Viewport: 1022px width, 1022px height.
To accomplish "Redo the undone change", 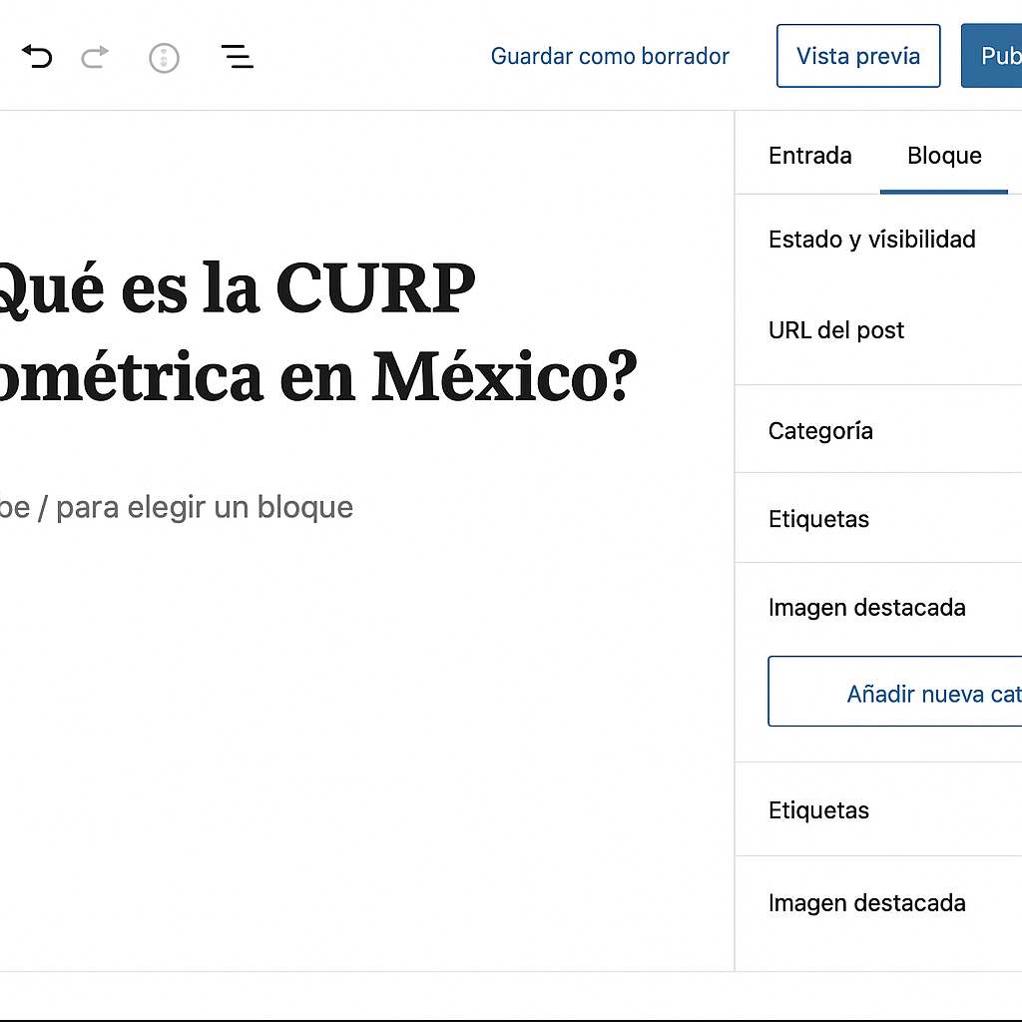I will (95, 57).
